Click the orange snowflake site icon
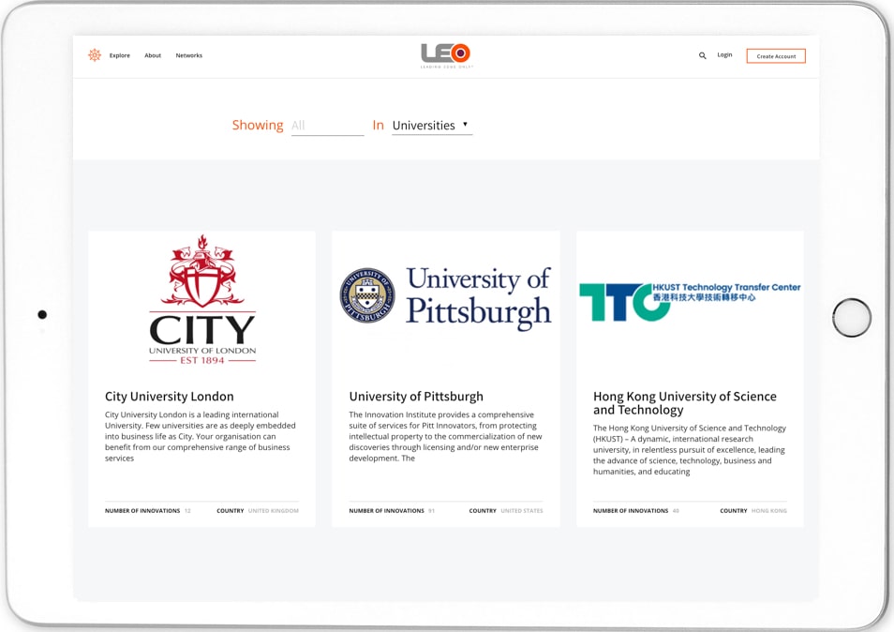This screenshot has height=632, width=894. tap(95, 54)
